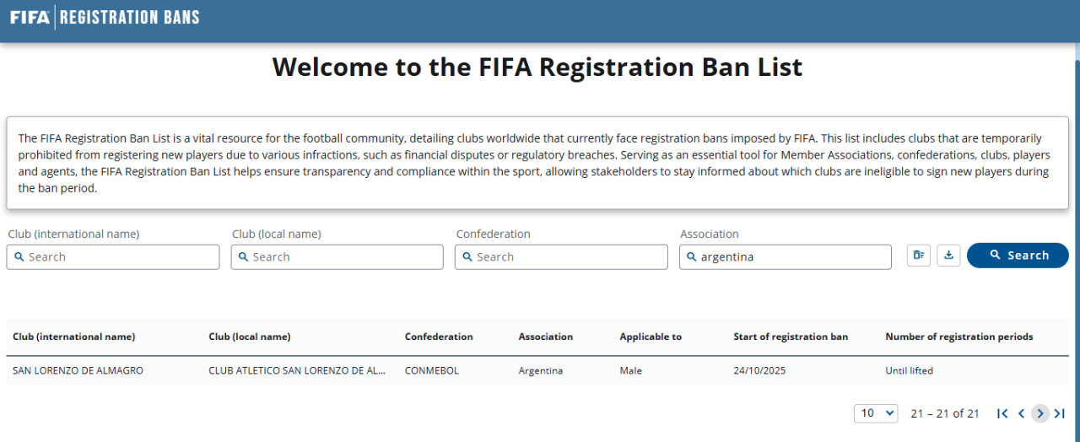
Task: Click the Club (local name) search field
Action: click(x=337, y=256)
